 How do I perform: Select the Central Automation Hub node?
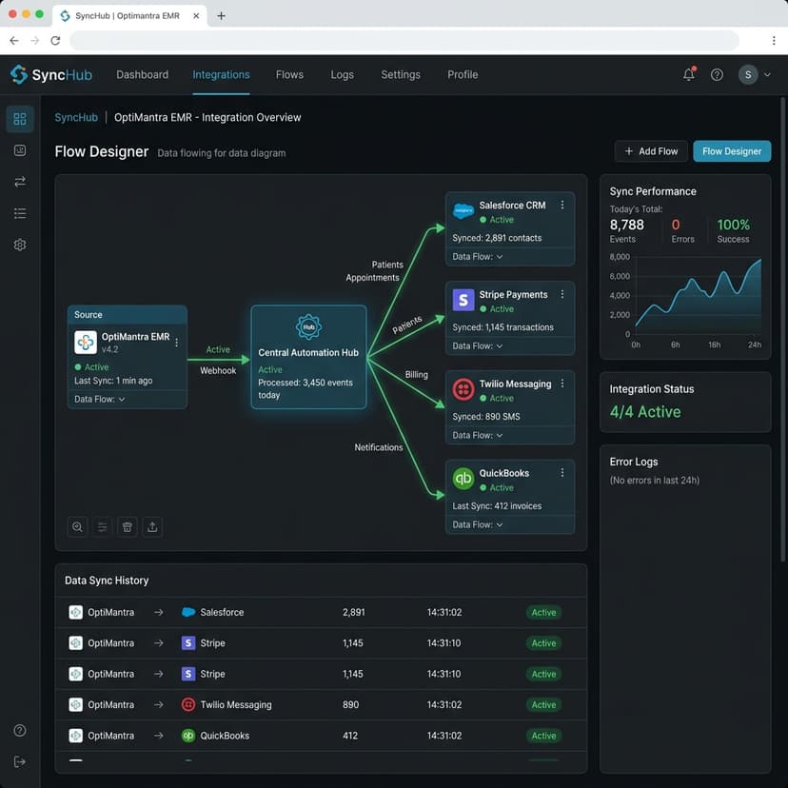308,357
